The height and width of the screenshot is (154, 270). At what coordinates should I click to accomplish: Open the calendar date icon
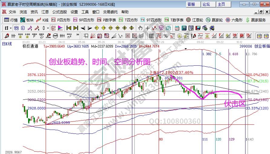pos(177,28)
